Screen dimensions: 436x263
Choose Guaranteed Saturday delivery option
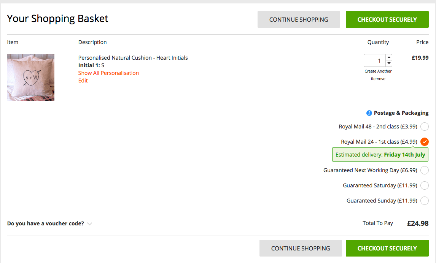425,185
